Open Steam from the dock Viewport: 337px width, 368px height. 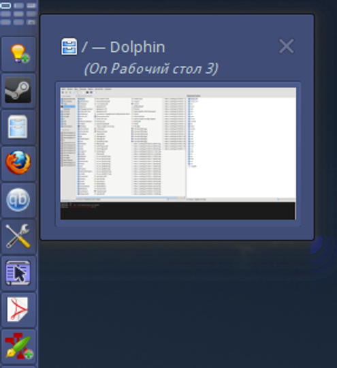click(18, 91)
